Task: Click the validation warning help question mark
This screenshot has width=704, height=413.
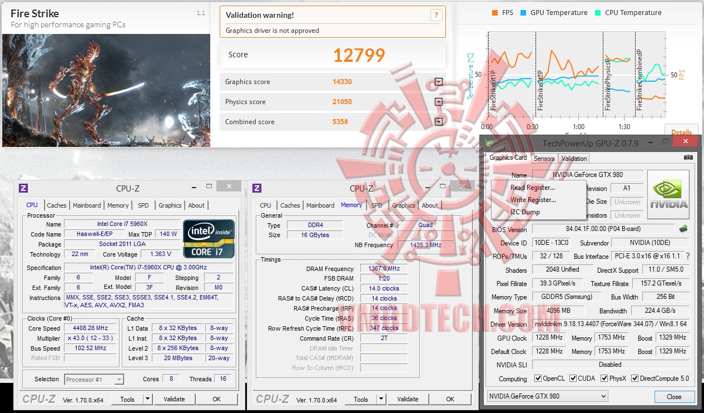Action: 437,16
